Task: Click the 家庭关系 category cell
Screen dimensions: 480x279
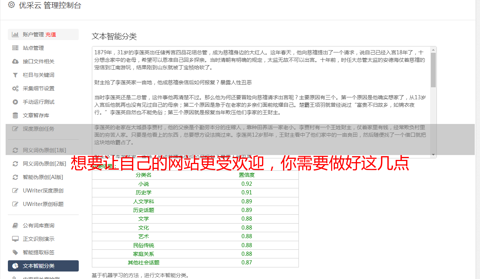Action: pos(144,254)
